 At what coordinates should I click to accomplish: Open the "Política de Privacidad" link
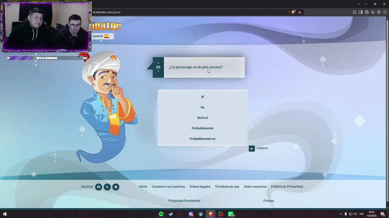pyautogui.click(x=287, y=187)
